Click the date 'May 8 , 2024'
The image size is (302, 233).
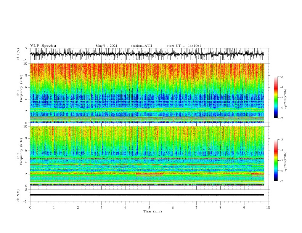point(106,46)
